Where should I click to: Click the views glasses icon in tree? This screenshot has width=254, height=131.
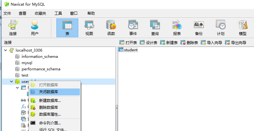(x=23, y=100)
